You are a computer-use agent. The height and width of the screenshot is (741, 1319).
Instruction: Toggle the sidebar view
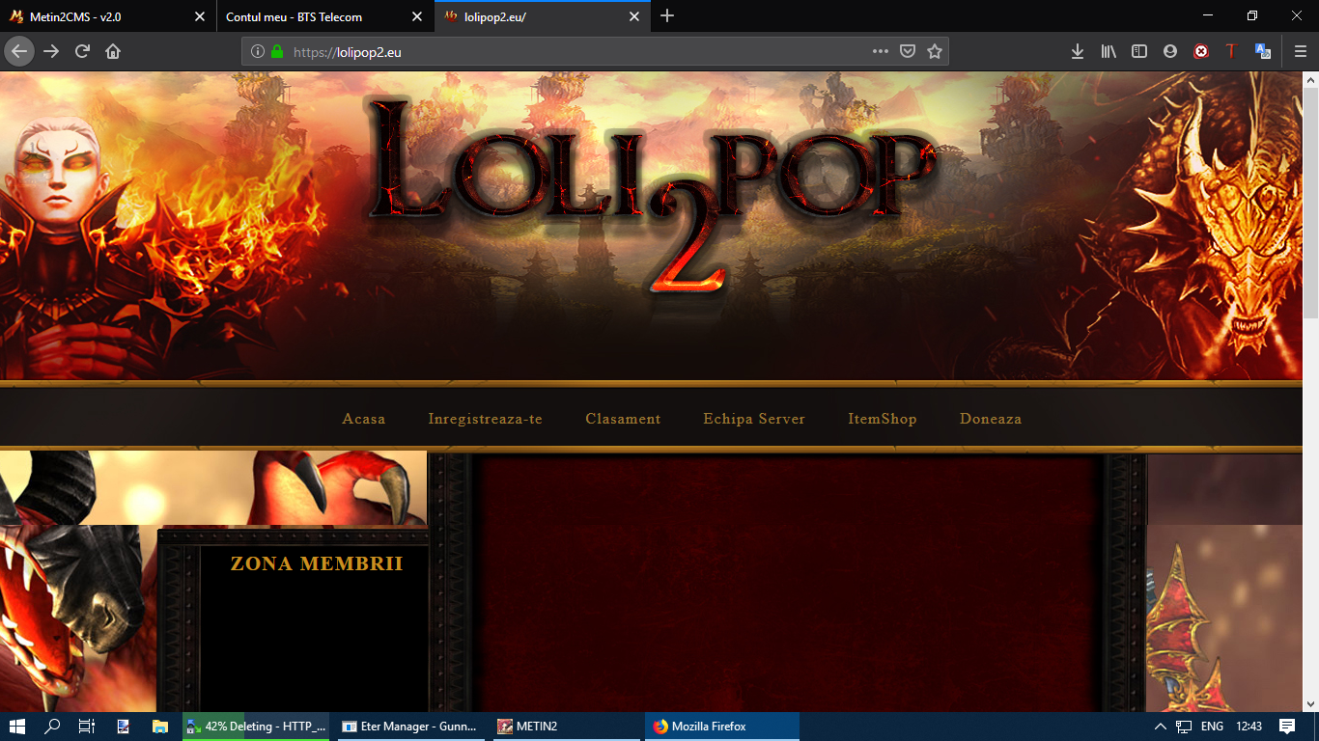coord(1139,52)
